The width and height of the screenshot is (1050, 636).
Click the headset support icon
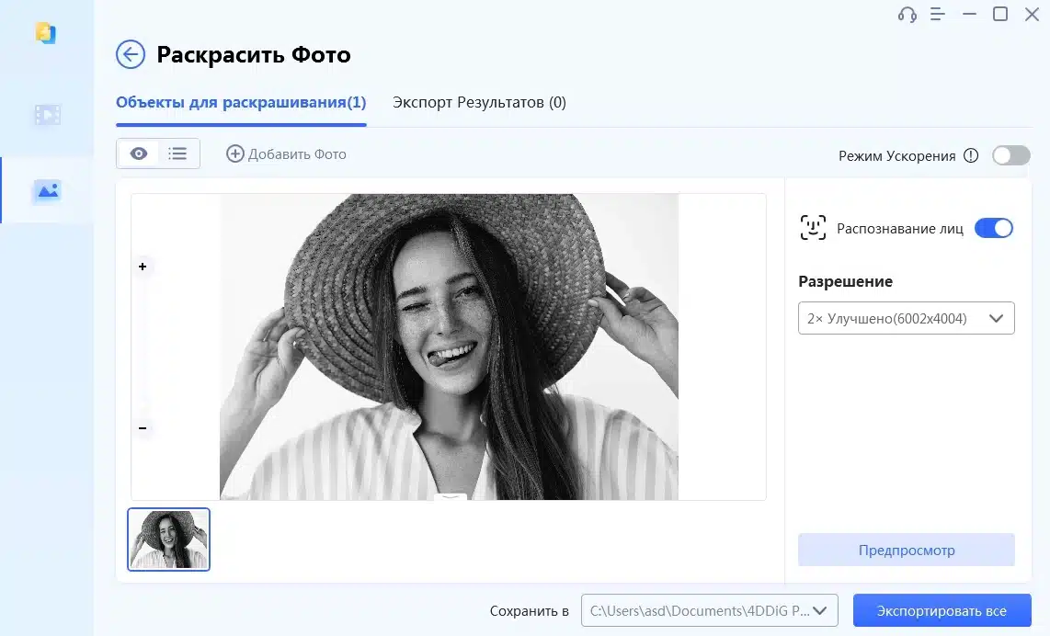pyautogui.click(x=907, y=15)
